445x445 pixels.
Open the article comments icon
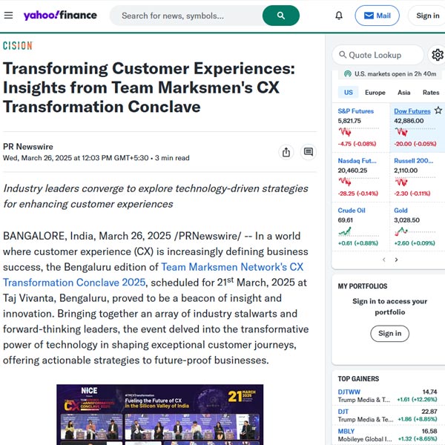tap(309, 152)
